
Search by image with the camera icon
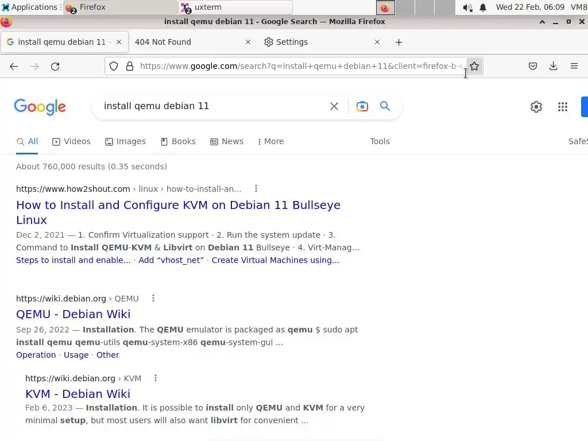(362, 106)
